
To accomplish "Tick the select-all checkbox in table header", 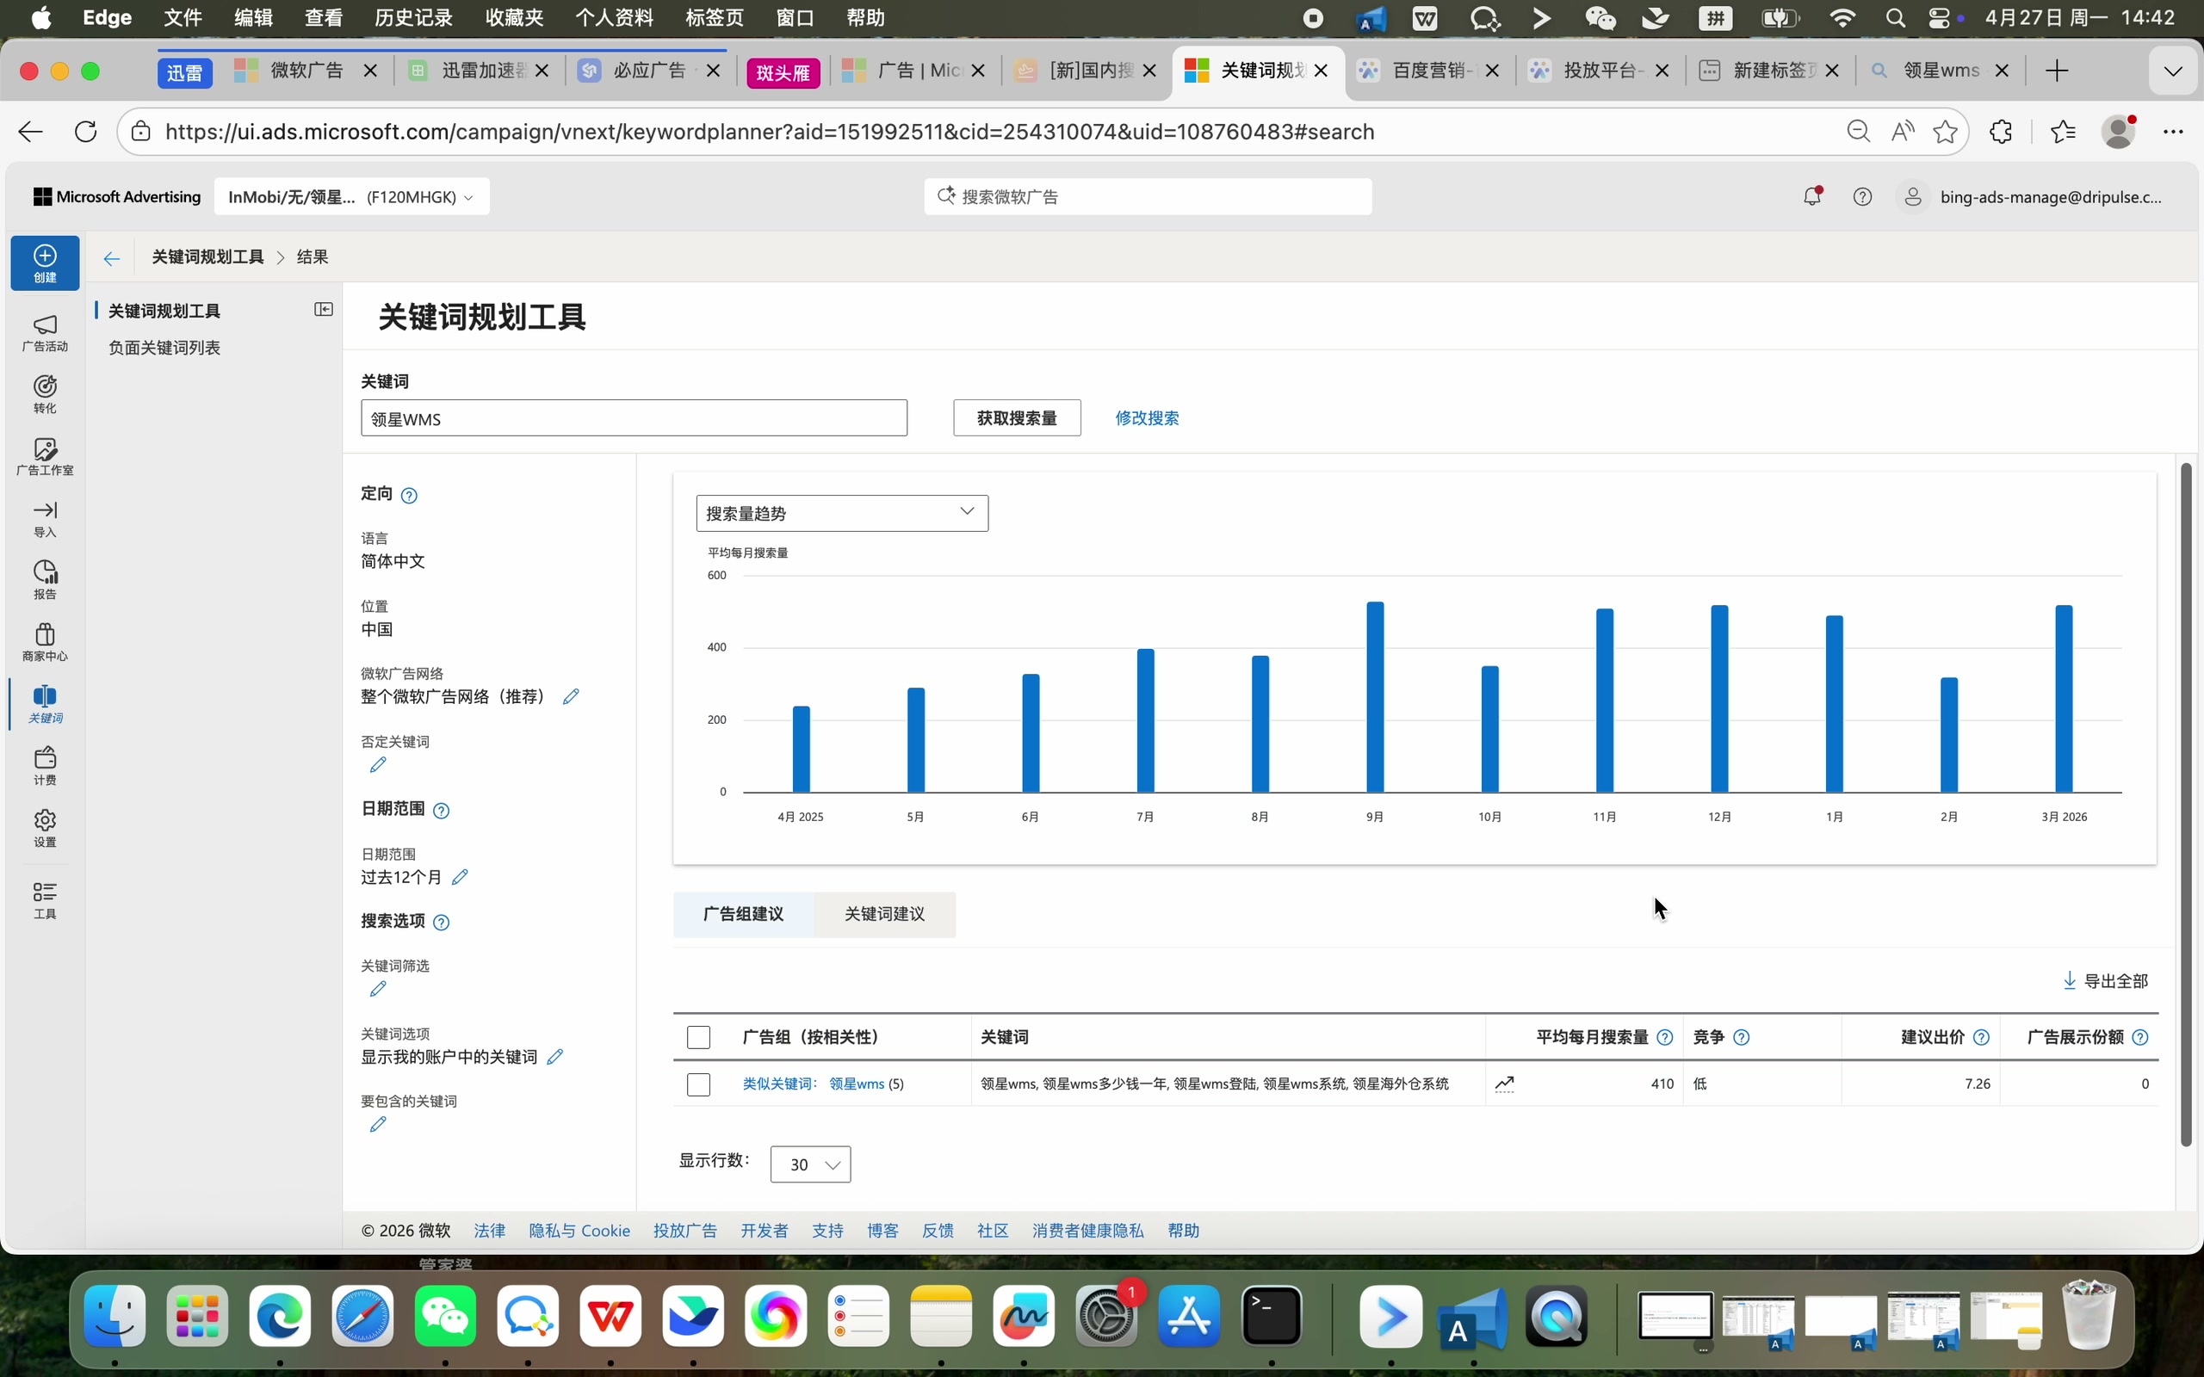I will point(698,1037).
